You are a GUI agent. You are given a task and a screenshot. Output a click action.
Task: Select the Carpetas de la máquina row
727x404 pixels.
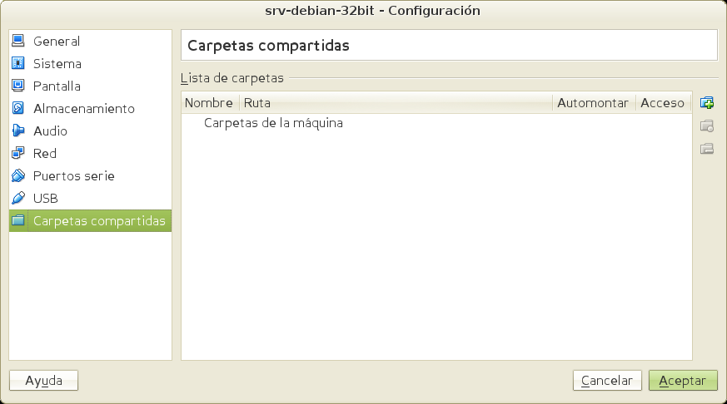point(273,123)
